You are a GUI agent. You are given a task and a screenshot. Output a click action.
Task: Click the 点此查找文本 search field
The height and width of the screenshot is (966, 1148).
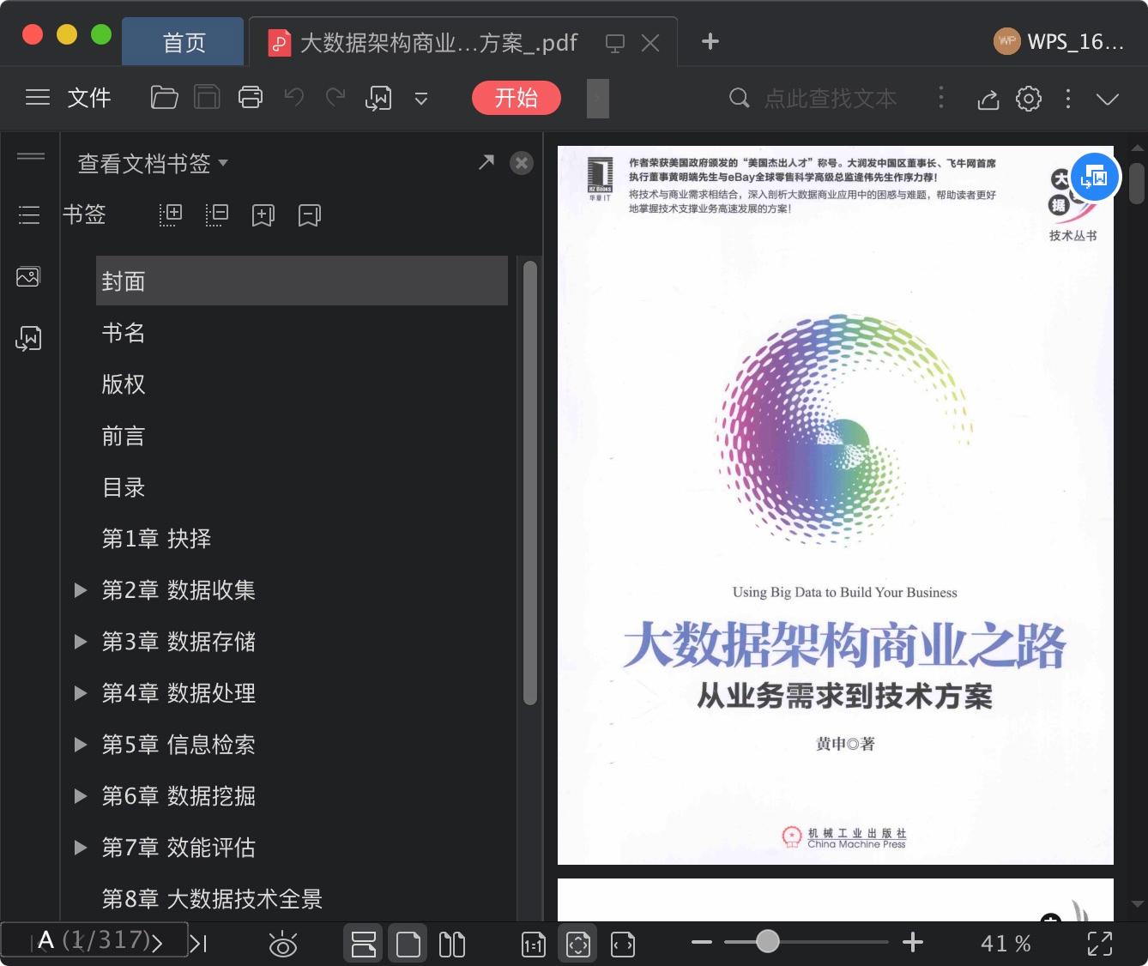pyautogui.click(x=830, y=99)
